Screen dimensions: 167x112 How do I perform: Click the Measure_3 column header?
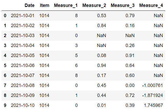click(123, 5)
